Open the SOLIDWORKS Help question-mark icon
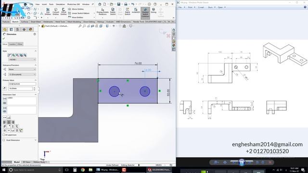 (x=155, y=4)
